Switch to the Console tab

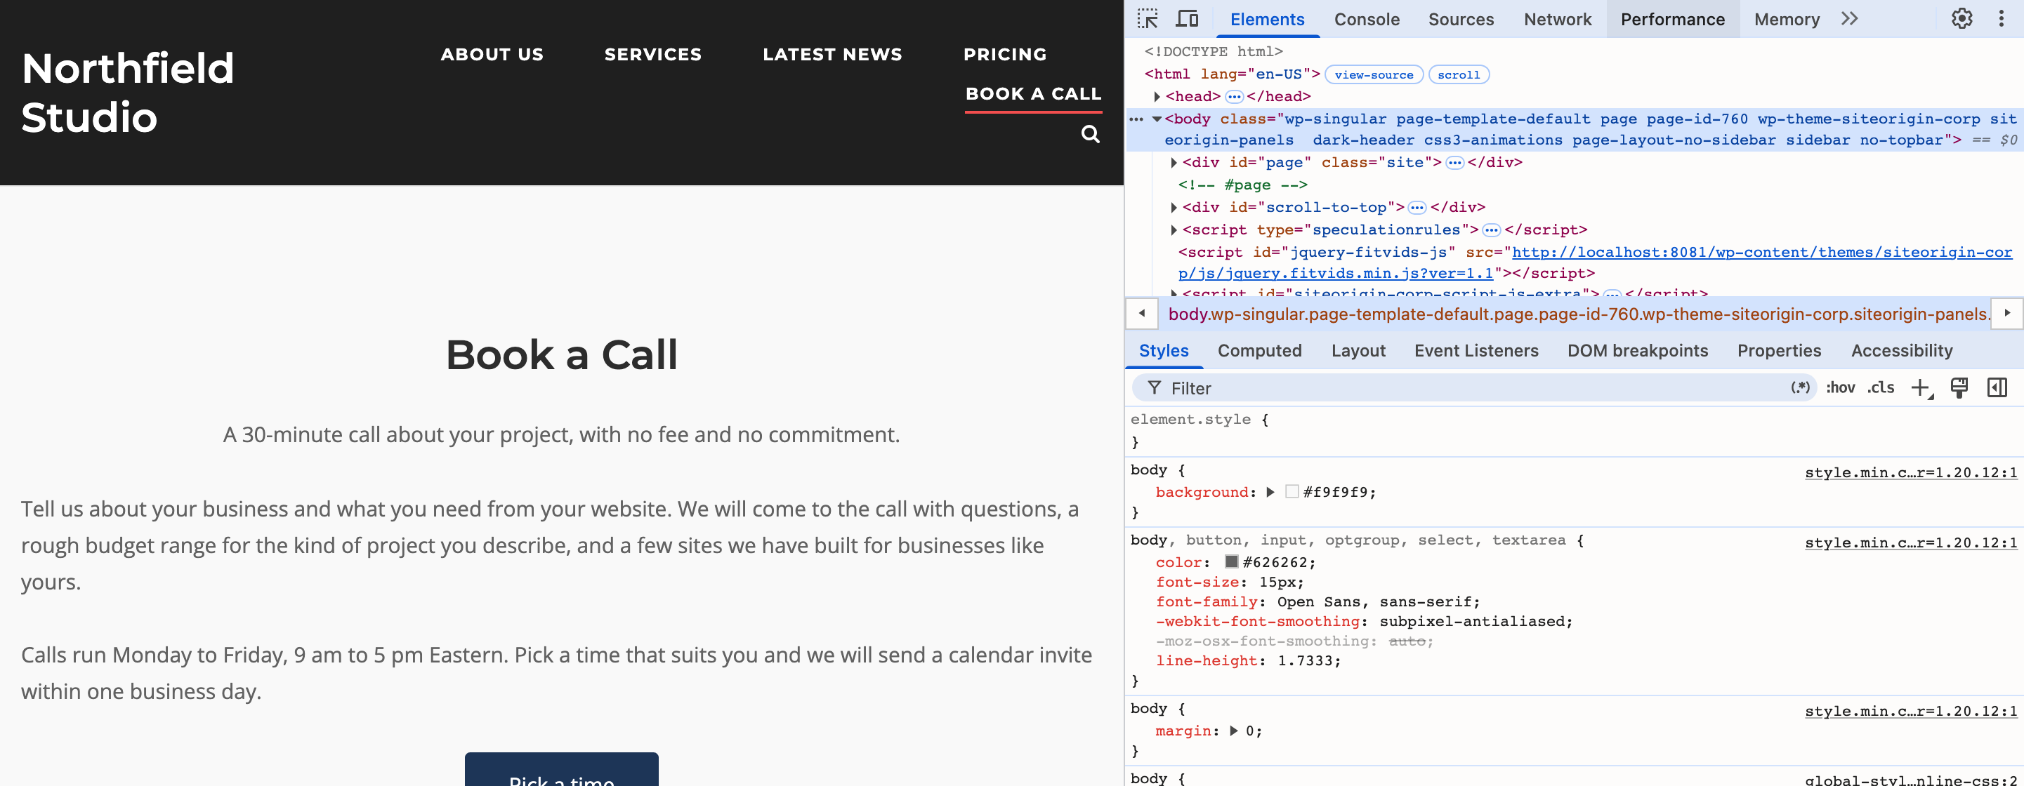[x=1367, y=19]
